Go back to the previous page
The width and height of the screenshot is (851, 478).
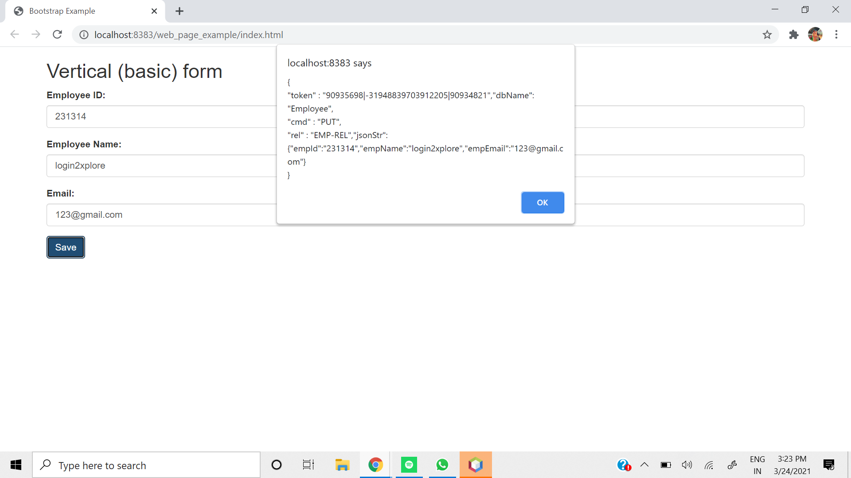[x=15, y=35]
